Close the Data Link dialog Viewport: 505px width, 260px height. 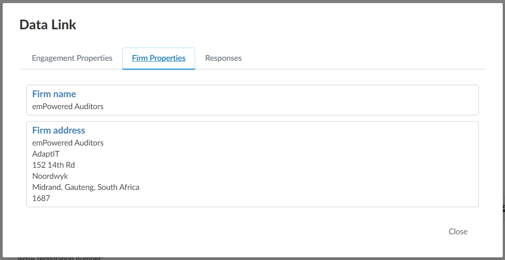pos(458,231)
